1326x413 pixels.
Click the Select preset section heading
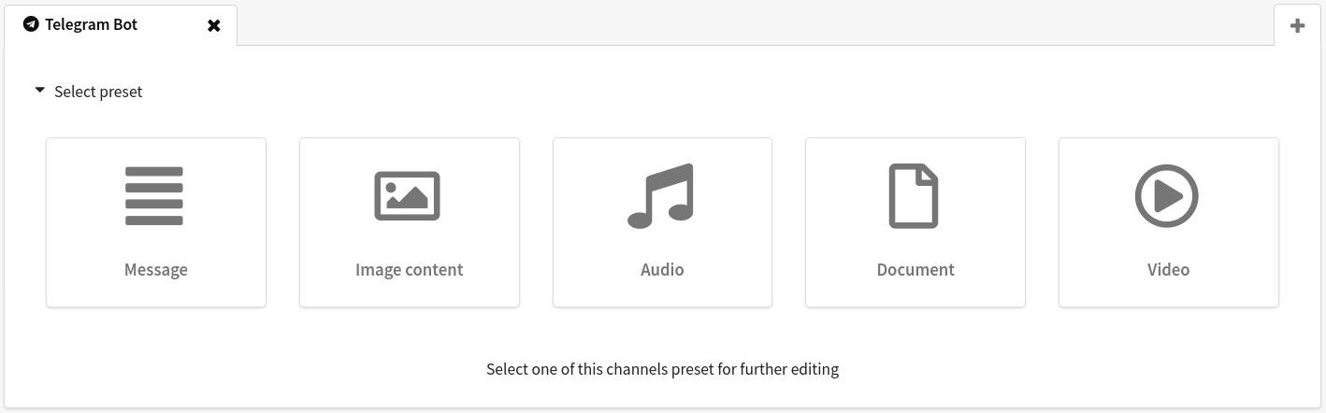pyautogui.click(x=98, y=92)
